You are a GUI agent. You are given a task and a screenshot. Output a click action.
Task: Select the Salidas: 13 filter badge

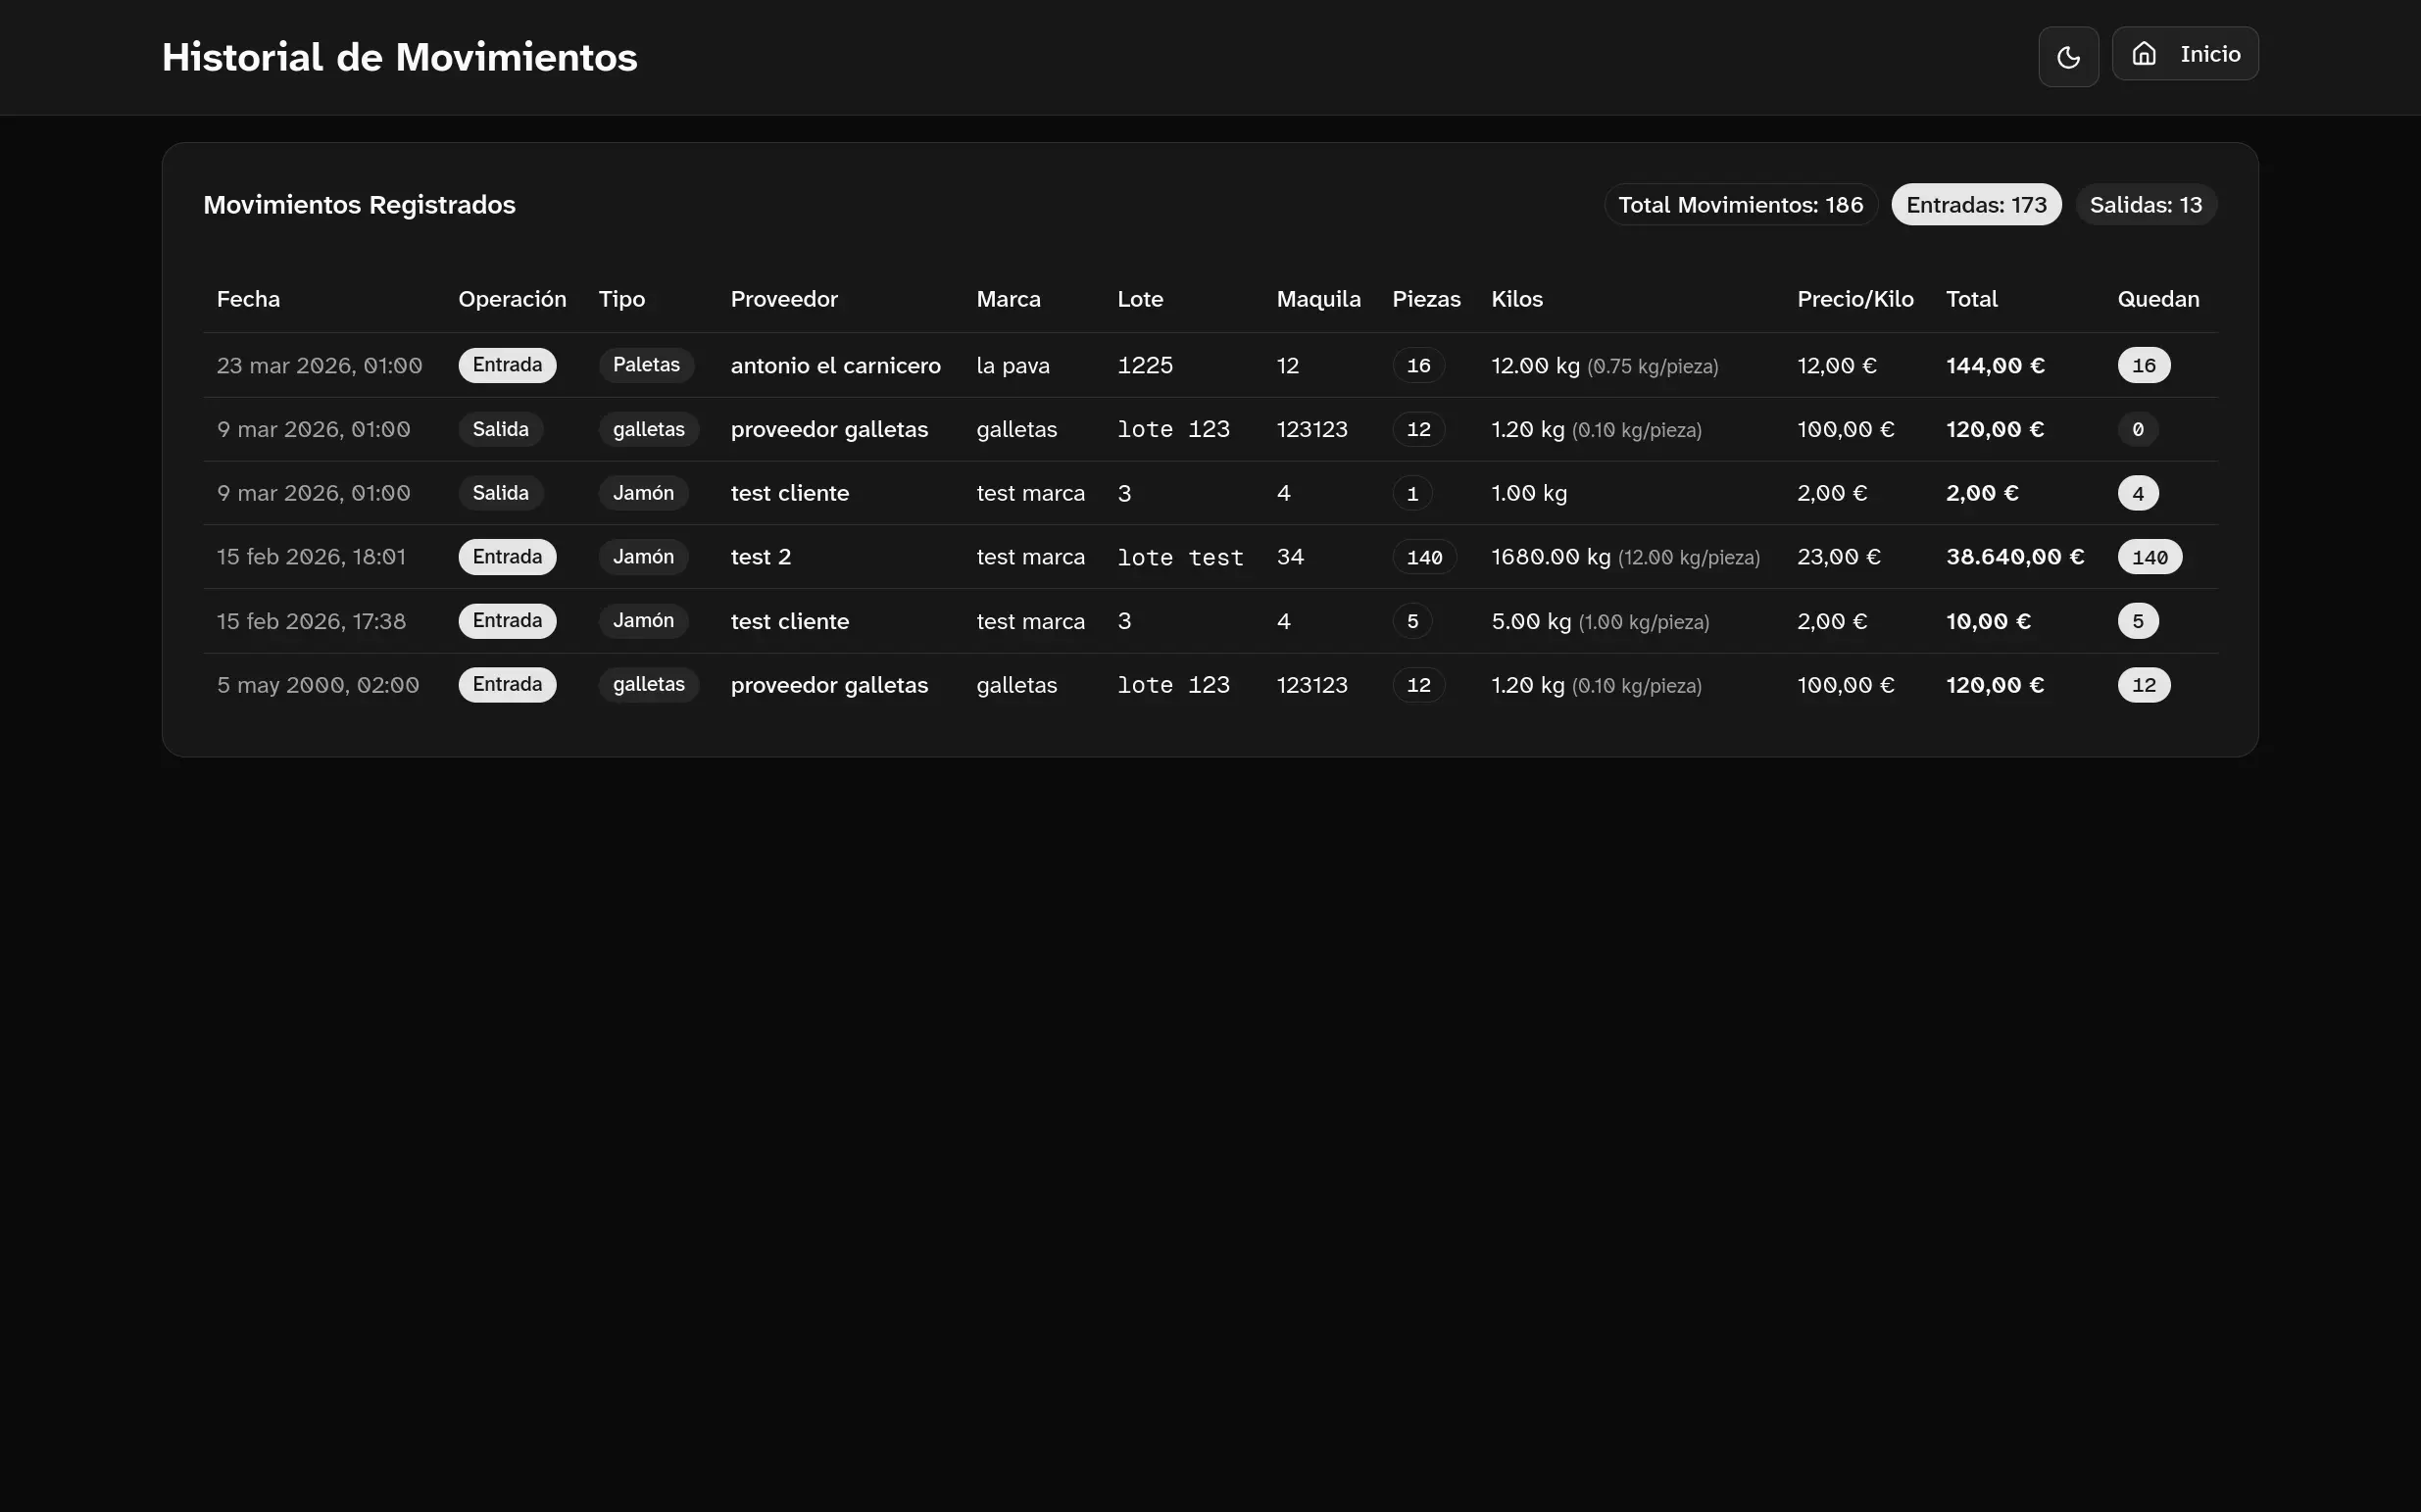pos(2146,205)
